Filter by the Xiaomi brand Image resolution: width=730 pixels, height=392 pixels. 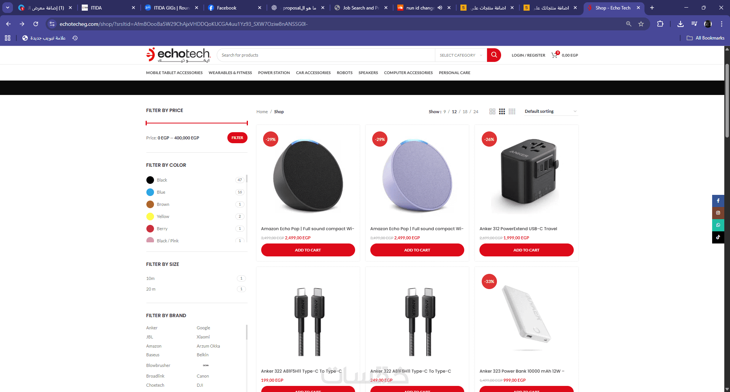(203, 337)
